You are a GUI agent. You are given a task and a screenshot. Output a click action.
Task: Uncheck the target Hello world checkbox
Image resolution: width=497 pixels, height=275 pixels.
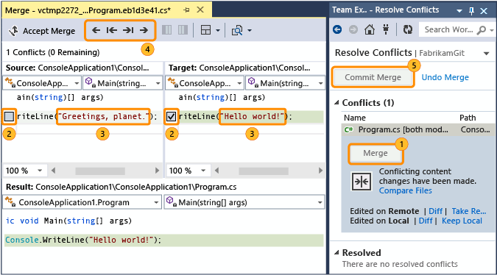pyautogui.click(x=171, y=117)
